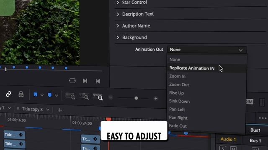Mute the Audio 1 track
The image size is (268, 150).
coord(233,148)
